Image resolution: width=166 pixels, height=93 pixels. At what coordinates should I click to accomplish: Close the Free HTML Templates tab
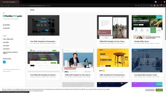[18, 2]
